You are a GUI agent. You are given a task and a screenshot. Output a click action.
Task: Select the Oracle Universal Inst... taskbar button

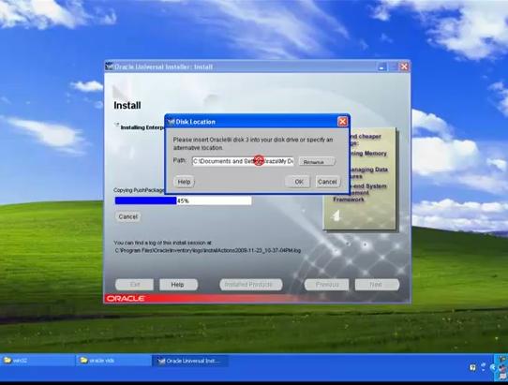click(x=190, y=361)
